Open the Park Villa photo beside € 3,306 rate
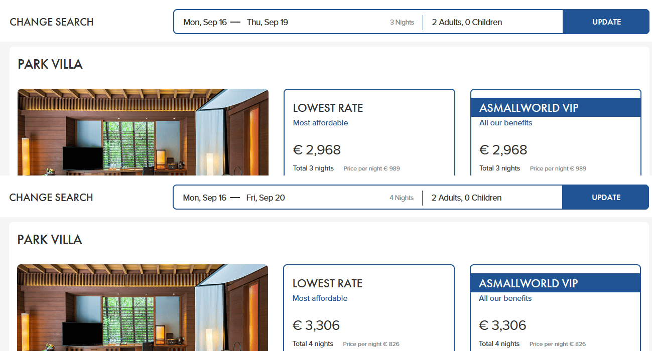This screenshot has height=351, width=652. pos(143,308)
